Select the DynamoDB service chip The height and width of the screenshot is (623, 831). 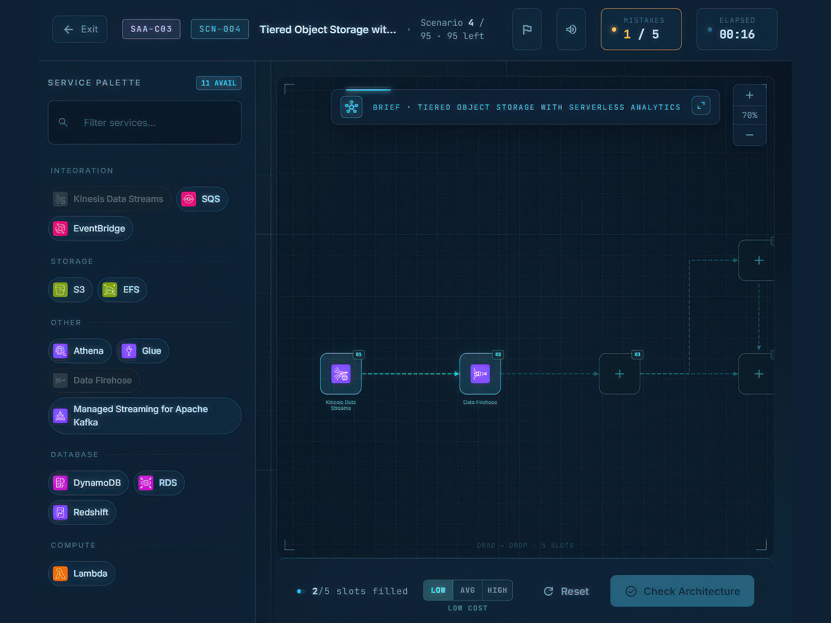[88, 483]
